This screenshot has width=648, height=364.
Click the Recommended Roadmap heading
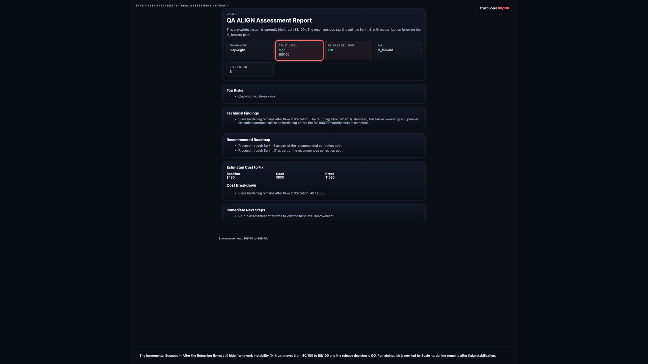[248, 140]
